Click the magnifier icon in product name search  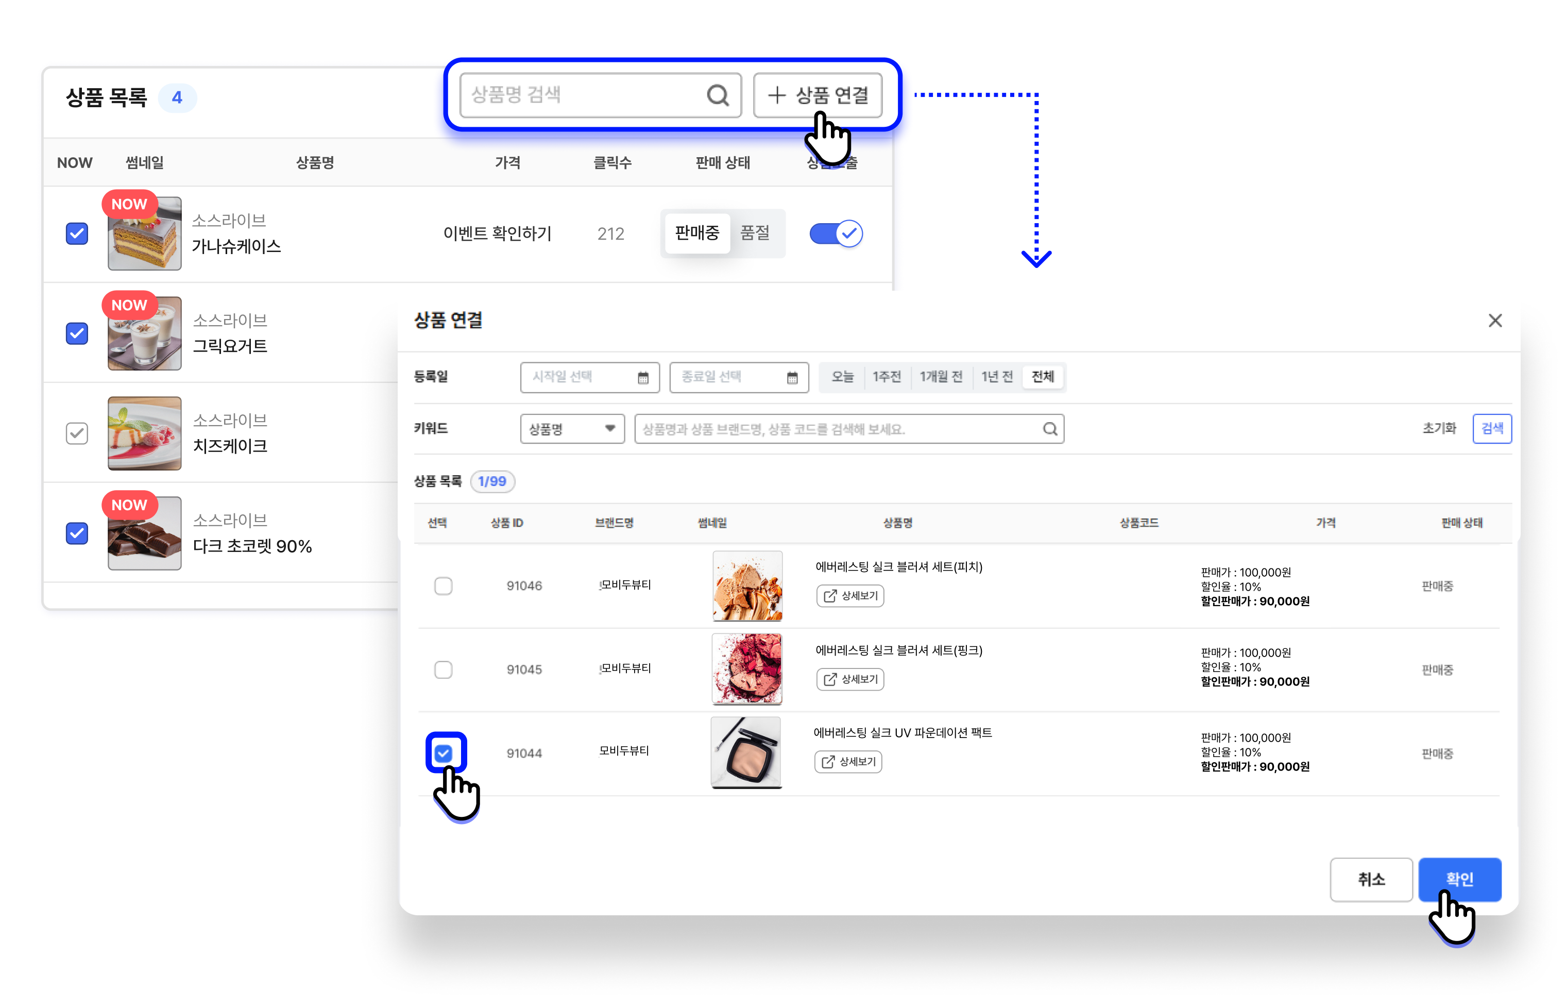pos(718,95)
